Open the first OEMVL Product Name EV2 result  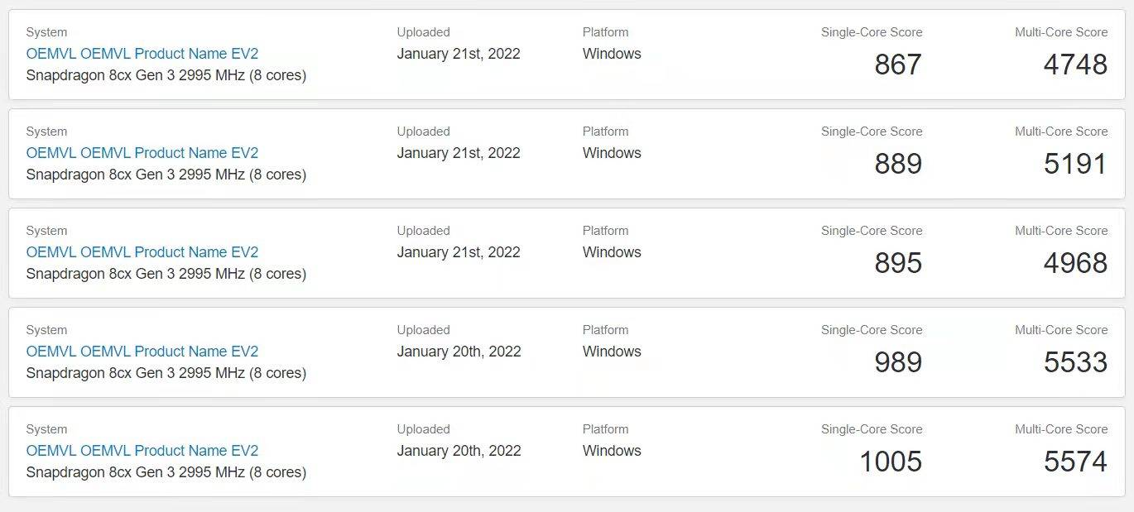[x=142, y=53]
